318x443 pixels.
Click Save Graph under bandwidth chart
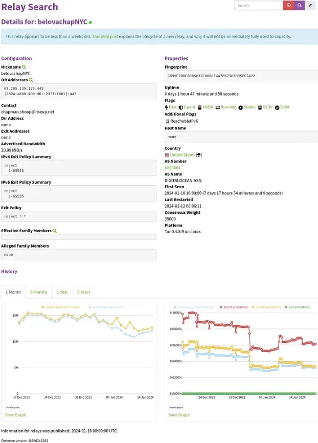(x=15, y=415)
